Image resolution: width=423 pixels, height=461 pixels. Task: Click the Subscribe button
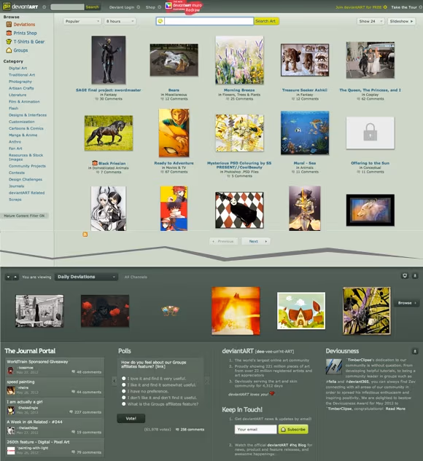click(293, 429)
